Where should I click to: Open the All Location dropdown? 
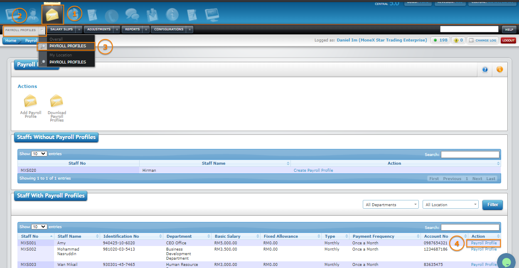pyautogui.click(x=451, y=205)
